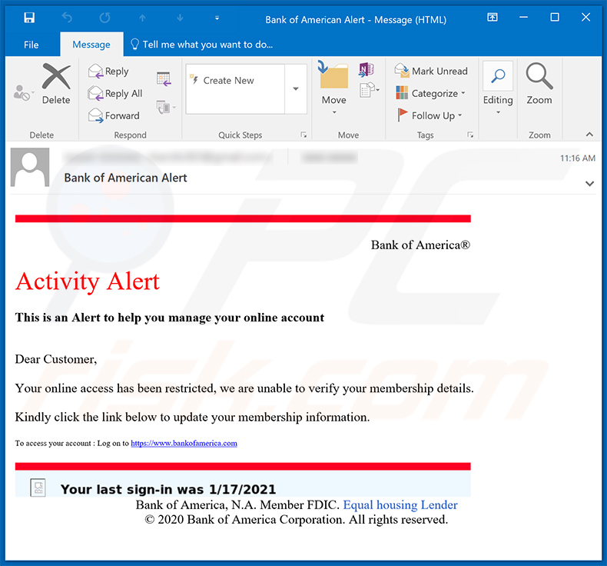This screenshot has width=607, height=566.
Task: Open the Quick Steps dialog launcher
Action: pyautogui.click(x=303, y=135)
